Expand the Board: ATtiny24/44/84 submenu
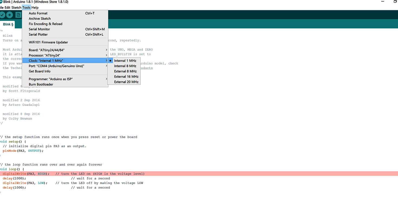The image size is (398, 210). coord(65,50)
